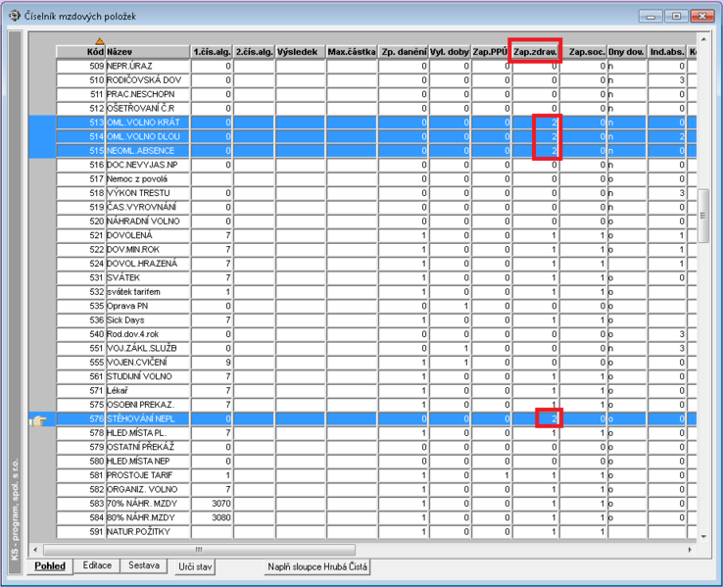Screen dimensions: 724x588
Task: Click the sort triangle above Kód column
Action: 99,41
